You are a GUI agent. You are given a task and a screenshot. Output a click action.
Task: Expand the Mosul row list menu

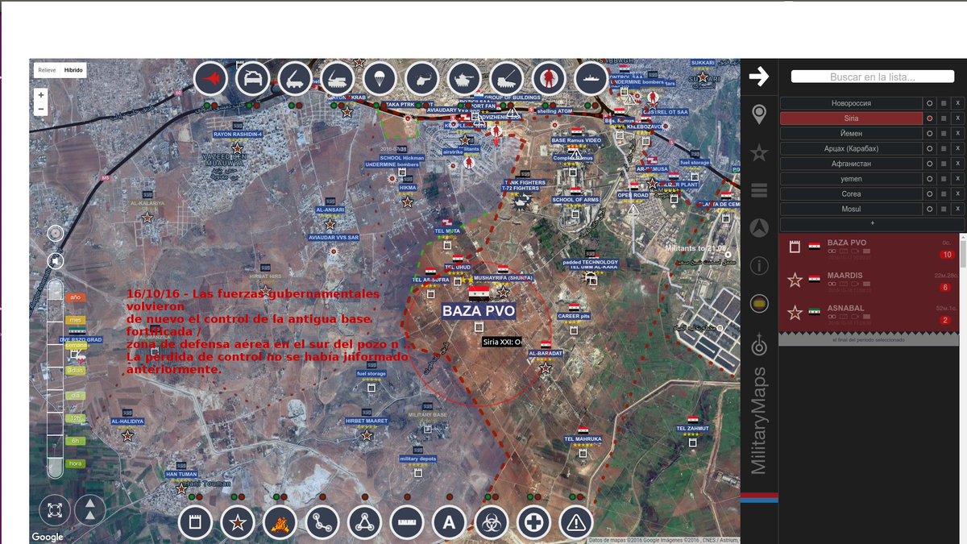coord(944,209)
